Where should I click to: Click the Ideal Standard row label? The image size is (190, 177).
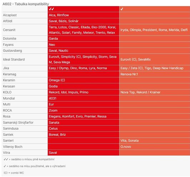pos(14,59)
